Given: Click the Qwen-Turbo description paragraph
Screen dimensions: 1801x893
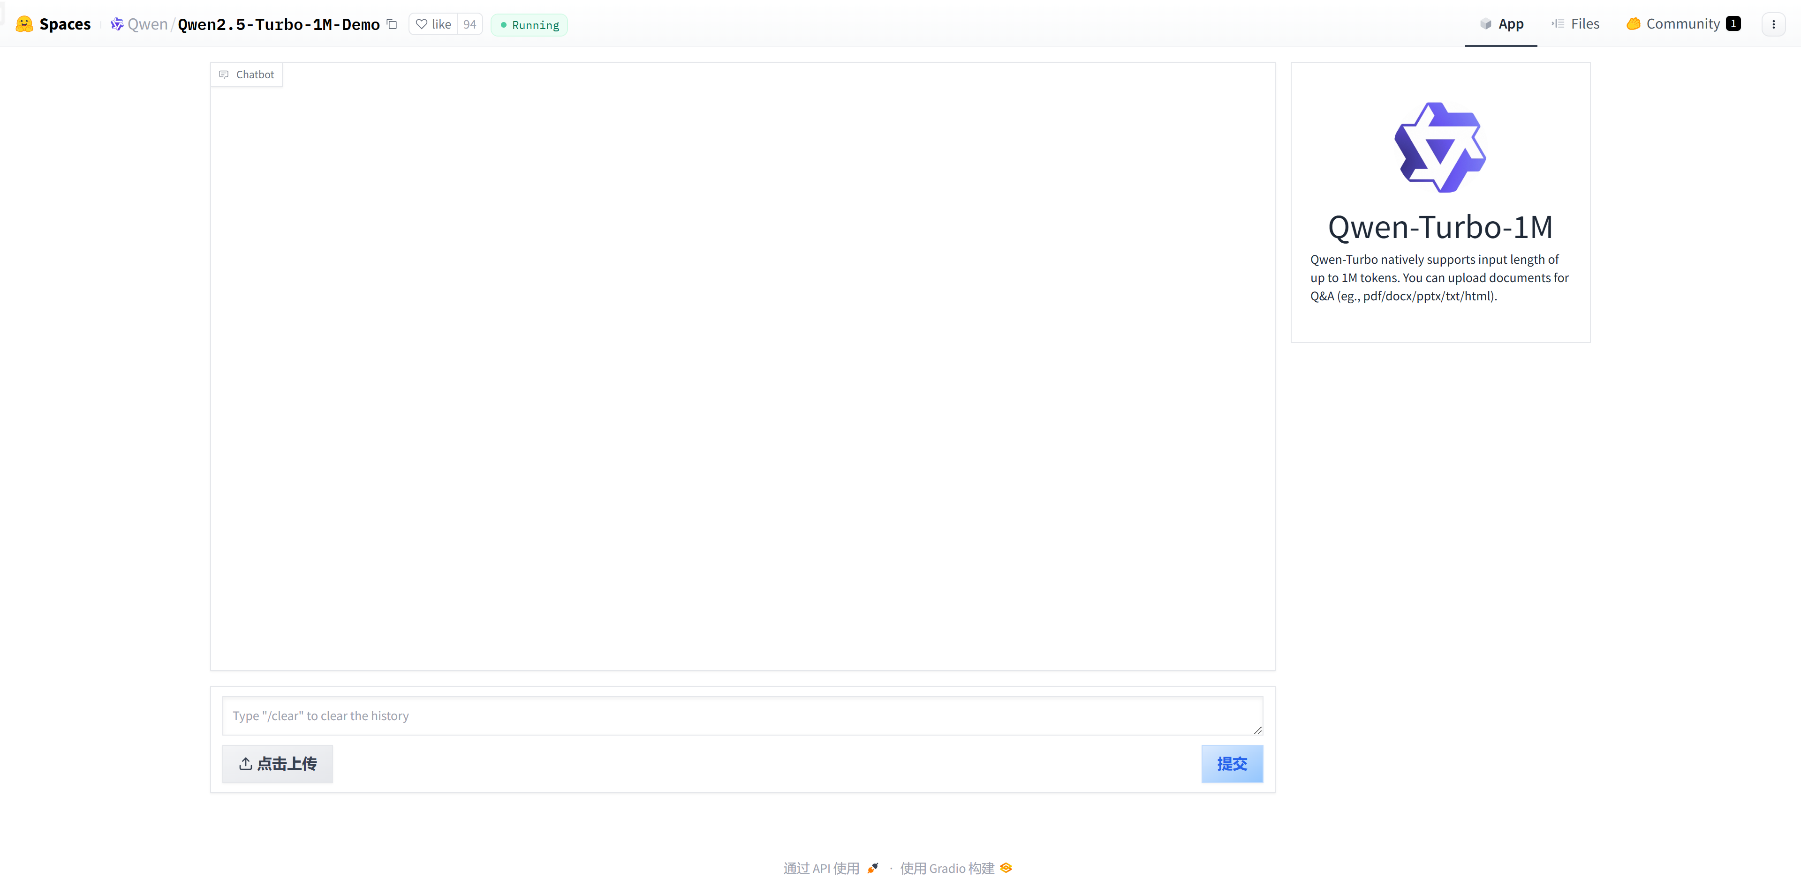Looking at the screenshot, I should (1440, 278).
